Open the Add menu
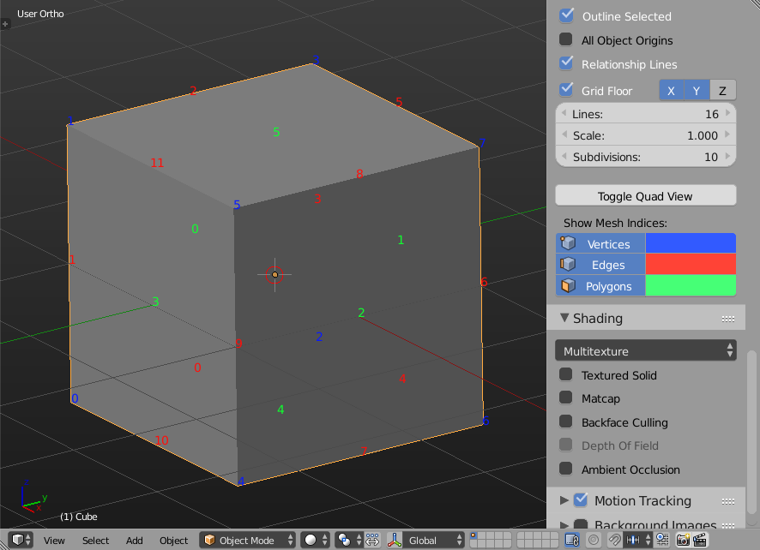 tap(135, 541)
